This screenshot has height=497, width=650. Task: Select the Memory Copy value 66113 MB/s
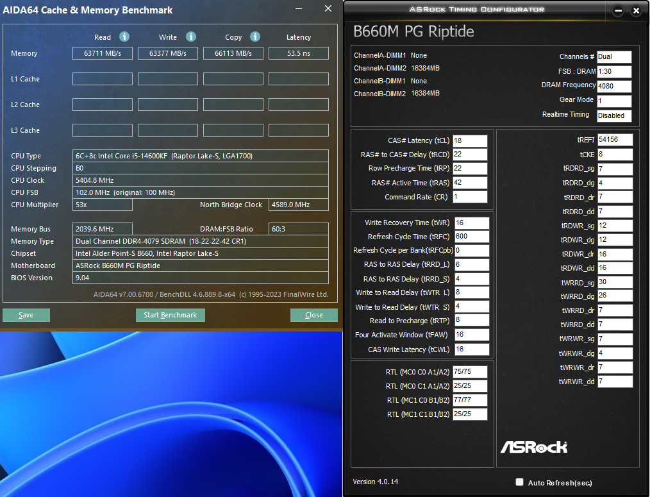click(x=233, y=53)
